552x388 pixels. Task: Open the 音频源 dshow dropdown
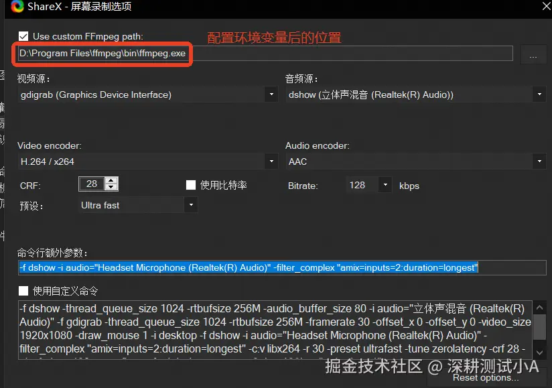(416, 94)
